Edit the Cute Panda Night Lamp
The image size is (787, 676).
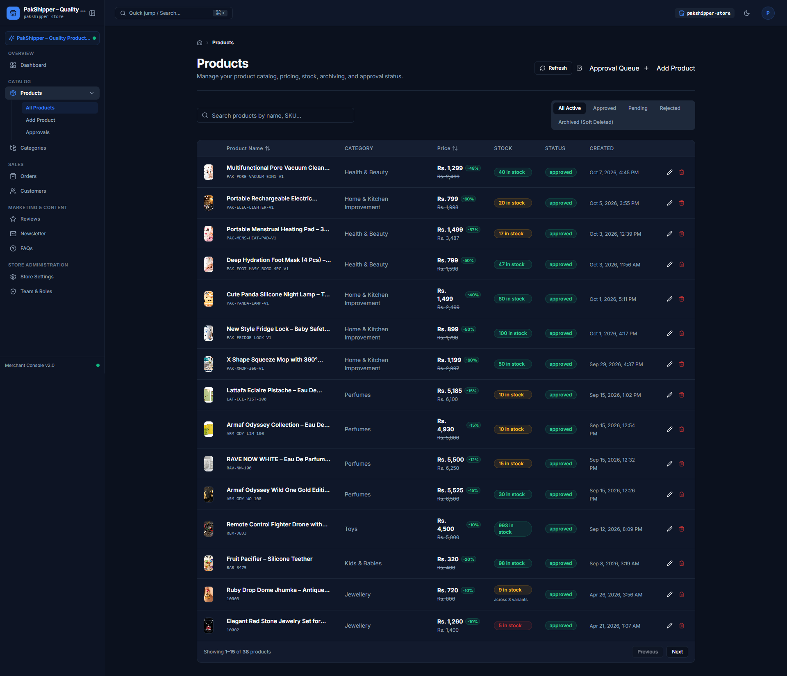tap(670, 299)
